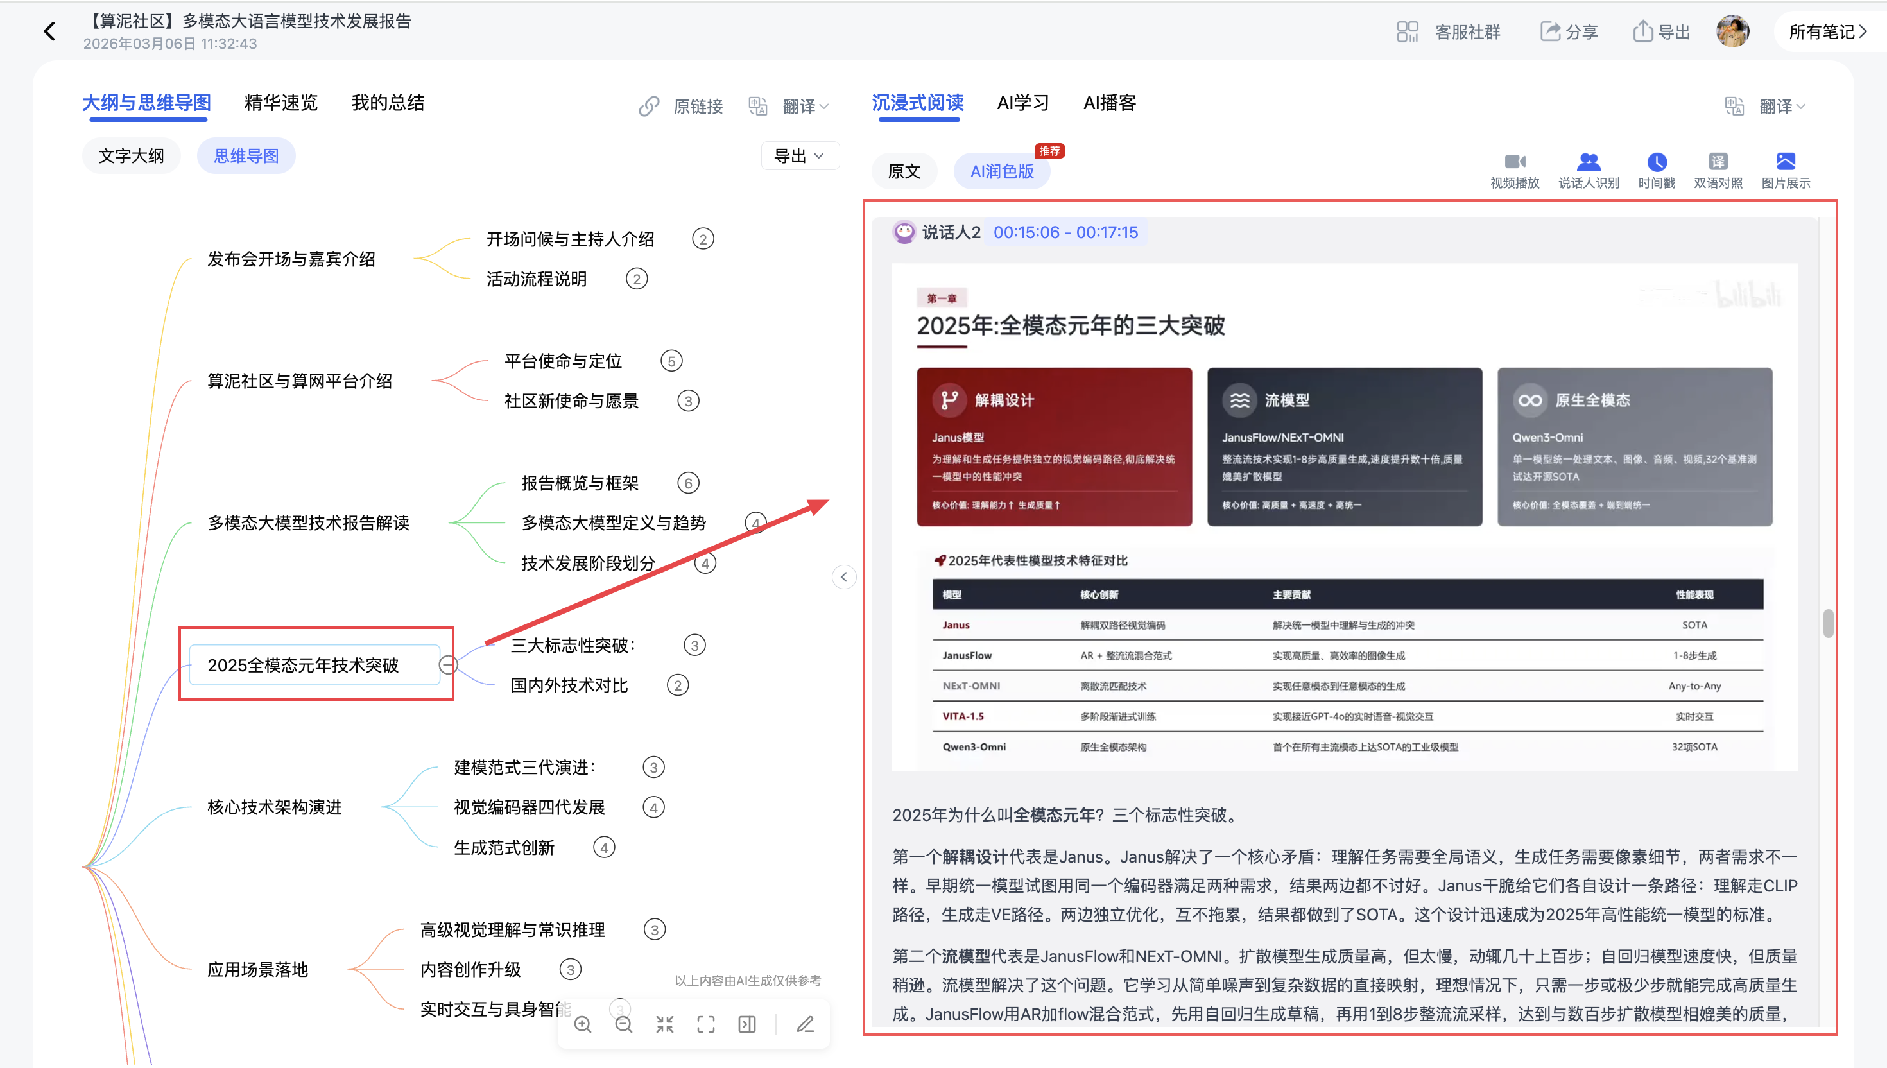Open the left panel 翻译 dropdown
Screen dimensions: 1887x1068
coord(806,107)
